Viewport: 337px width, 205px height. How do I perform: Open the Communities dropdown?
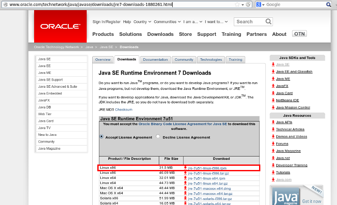tap(167, 22)
